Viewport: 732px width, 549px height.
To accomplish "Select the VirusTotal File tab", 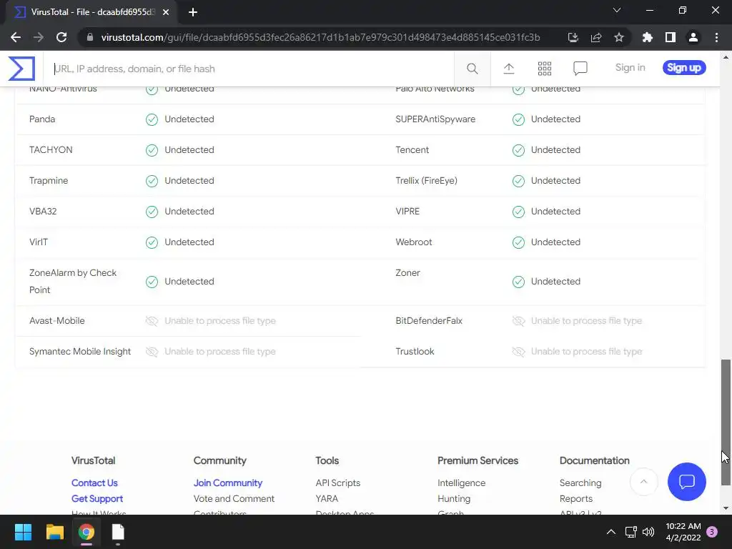I will tap(92, 12).
